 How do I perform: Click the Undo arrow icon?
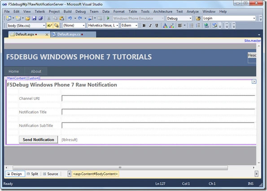click(x=70, y=18)
